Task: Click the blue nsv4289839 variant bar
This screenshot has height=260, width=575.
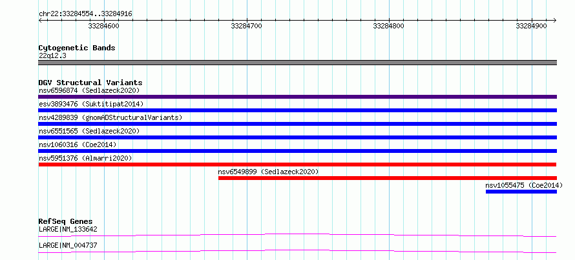Action: 297,124
